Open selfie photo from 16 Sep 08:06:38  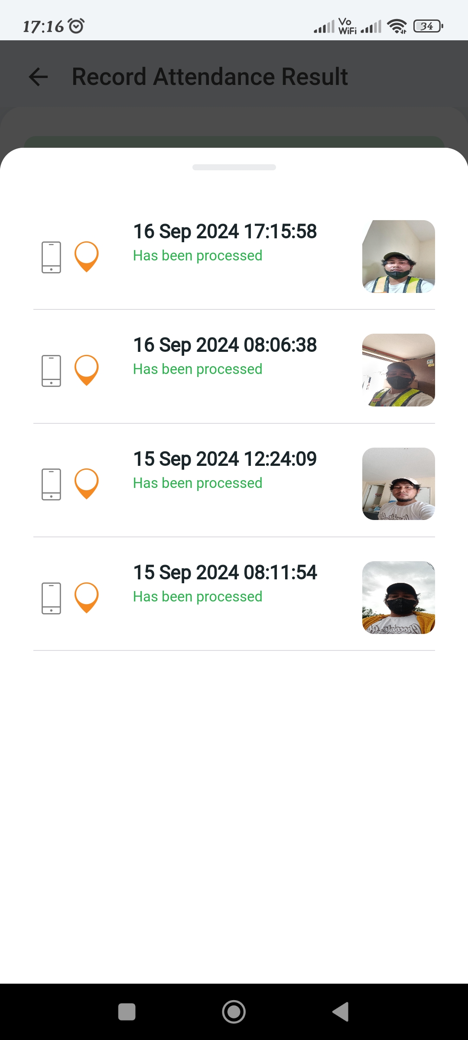[x=398, y=370]
